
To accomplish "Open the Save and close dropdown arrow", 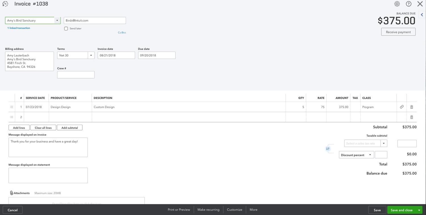I will click(x=419, y=210).
